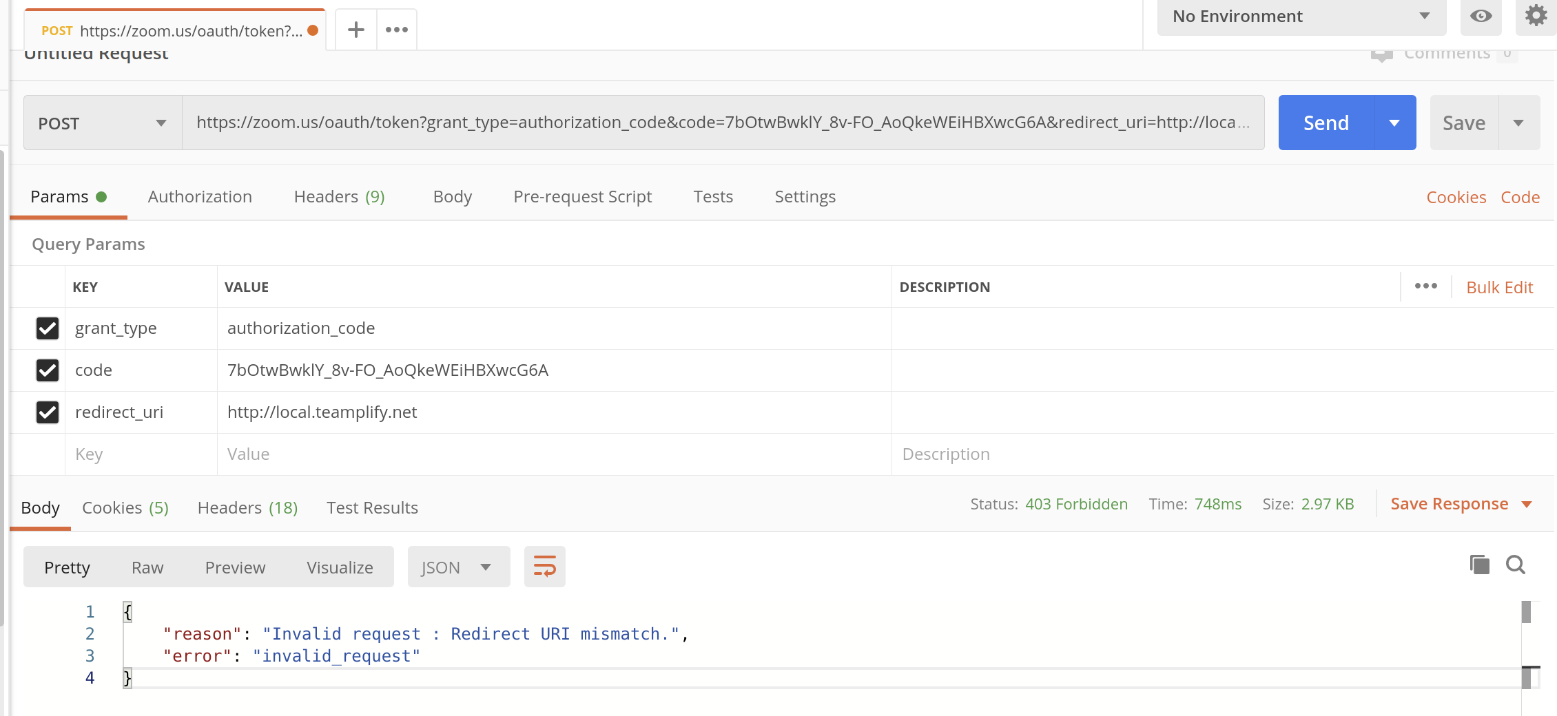The width and height of the screenshot is (1557, 716).
Task: Uncheck the code parameter checkbox
Action: coord(48,370)
